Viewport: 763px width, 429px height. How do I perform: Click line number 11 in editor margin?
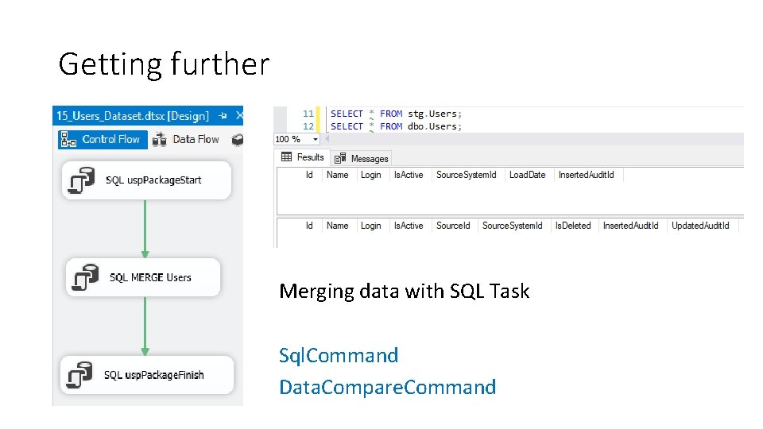(308, 114)
